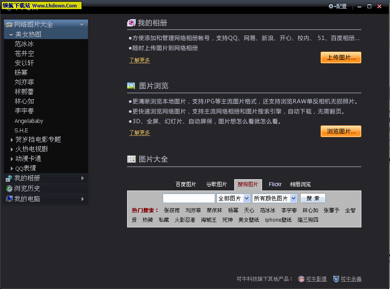This screenshot has width=390, height=289.
Task: Click hot search term 私藏
Action: 164,220
